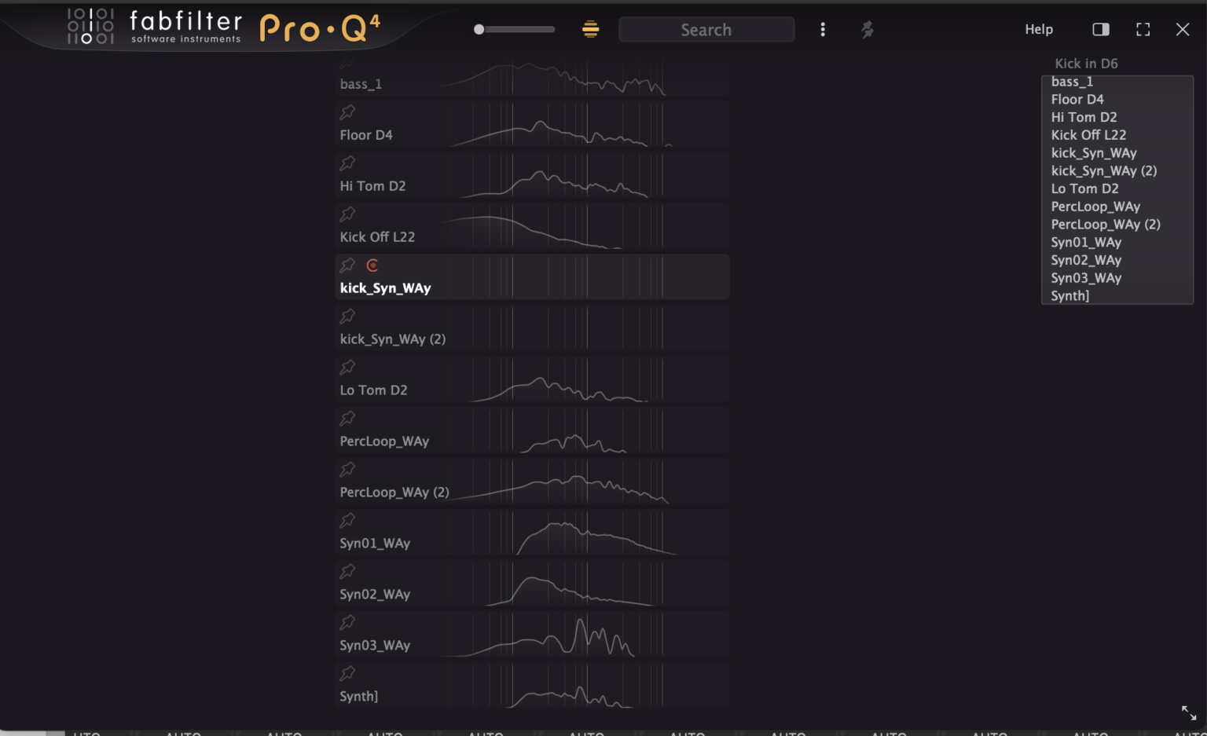Click the record indicator on kick_Syn_WAy preset

coord(372,265)
